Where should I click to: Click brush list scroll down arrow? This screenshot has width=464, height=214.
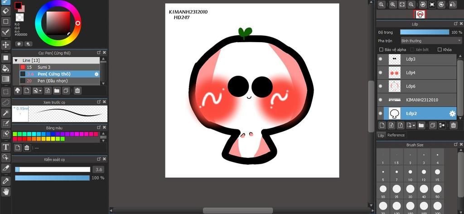pos(103,84)
